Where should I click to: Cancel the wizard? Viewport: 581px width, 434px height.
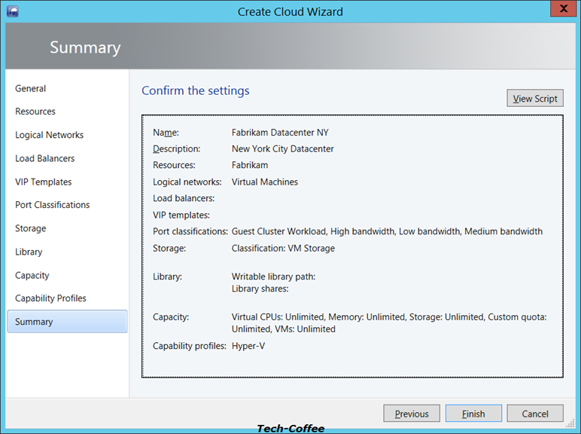pyautogui.click(x=535, y=414)
